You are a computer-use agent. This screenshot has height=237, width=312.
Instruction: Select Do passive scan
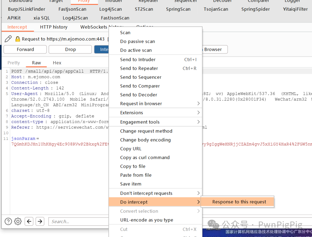tap(155, 41)
